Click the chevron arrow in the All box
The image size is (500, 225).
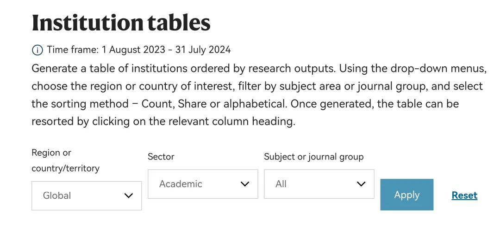tap(361, 184)
